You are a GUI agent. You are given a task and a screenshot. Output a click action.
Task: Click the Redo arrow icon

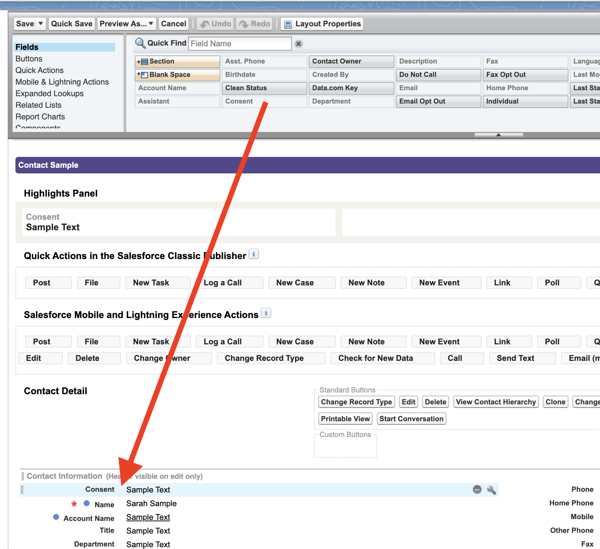click(244, 24)
